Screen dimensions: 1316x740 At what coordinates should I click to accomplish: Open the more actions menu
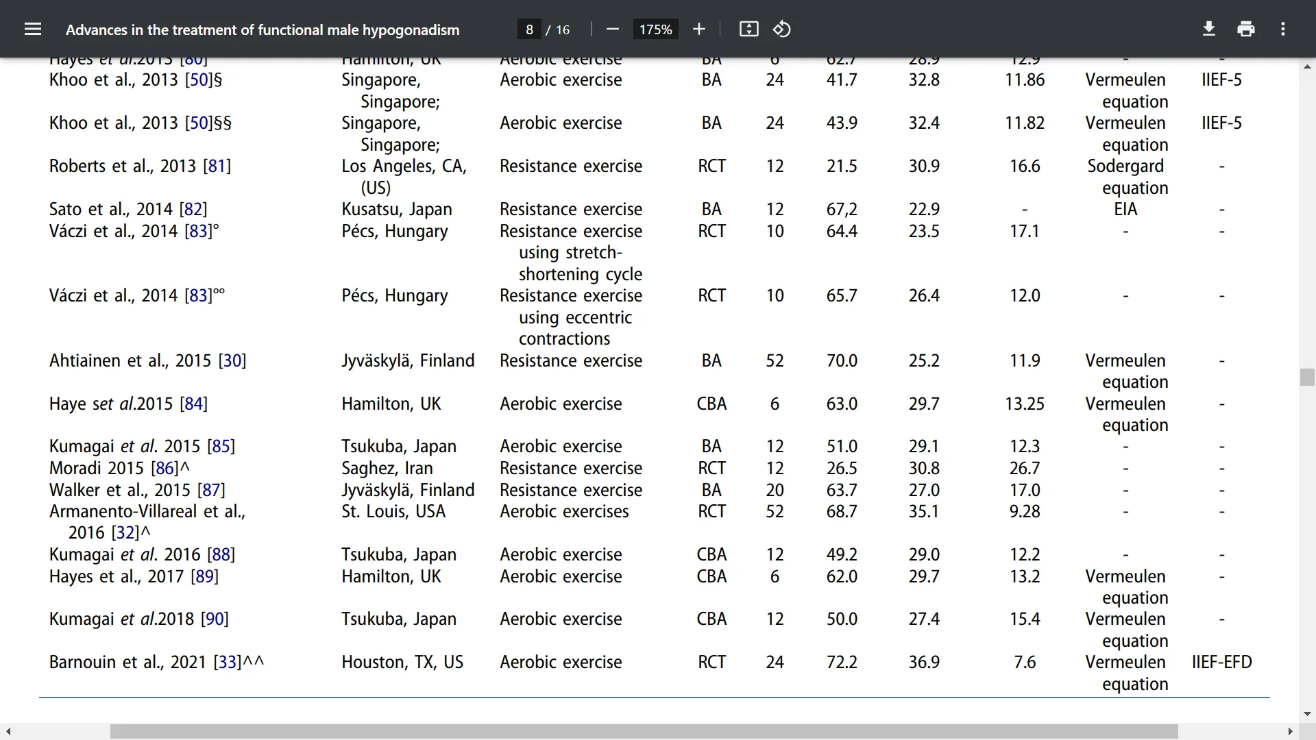[1283, 29]
